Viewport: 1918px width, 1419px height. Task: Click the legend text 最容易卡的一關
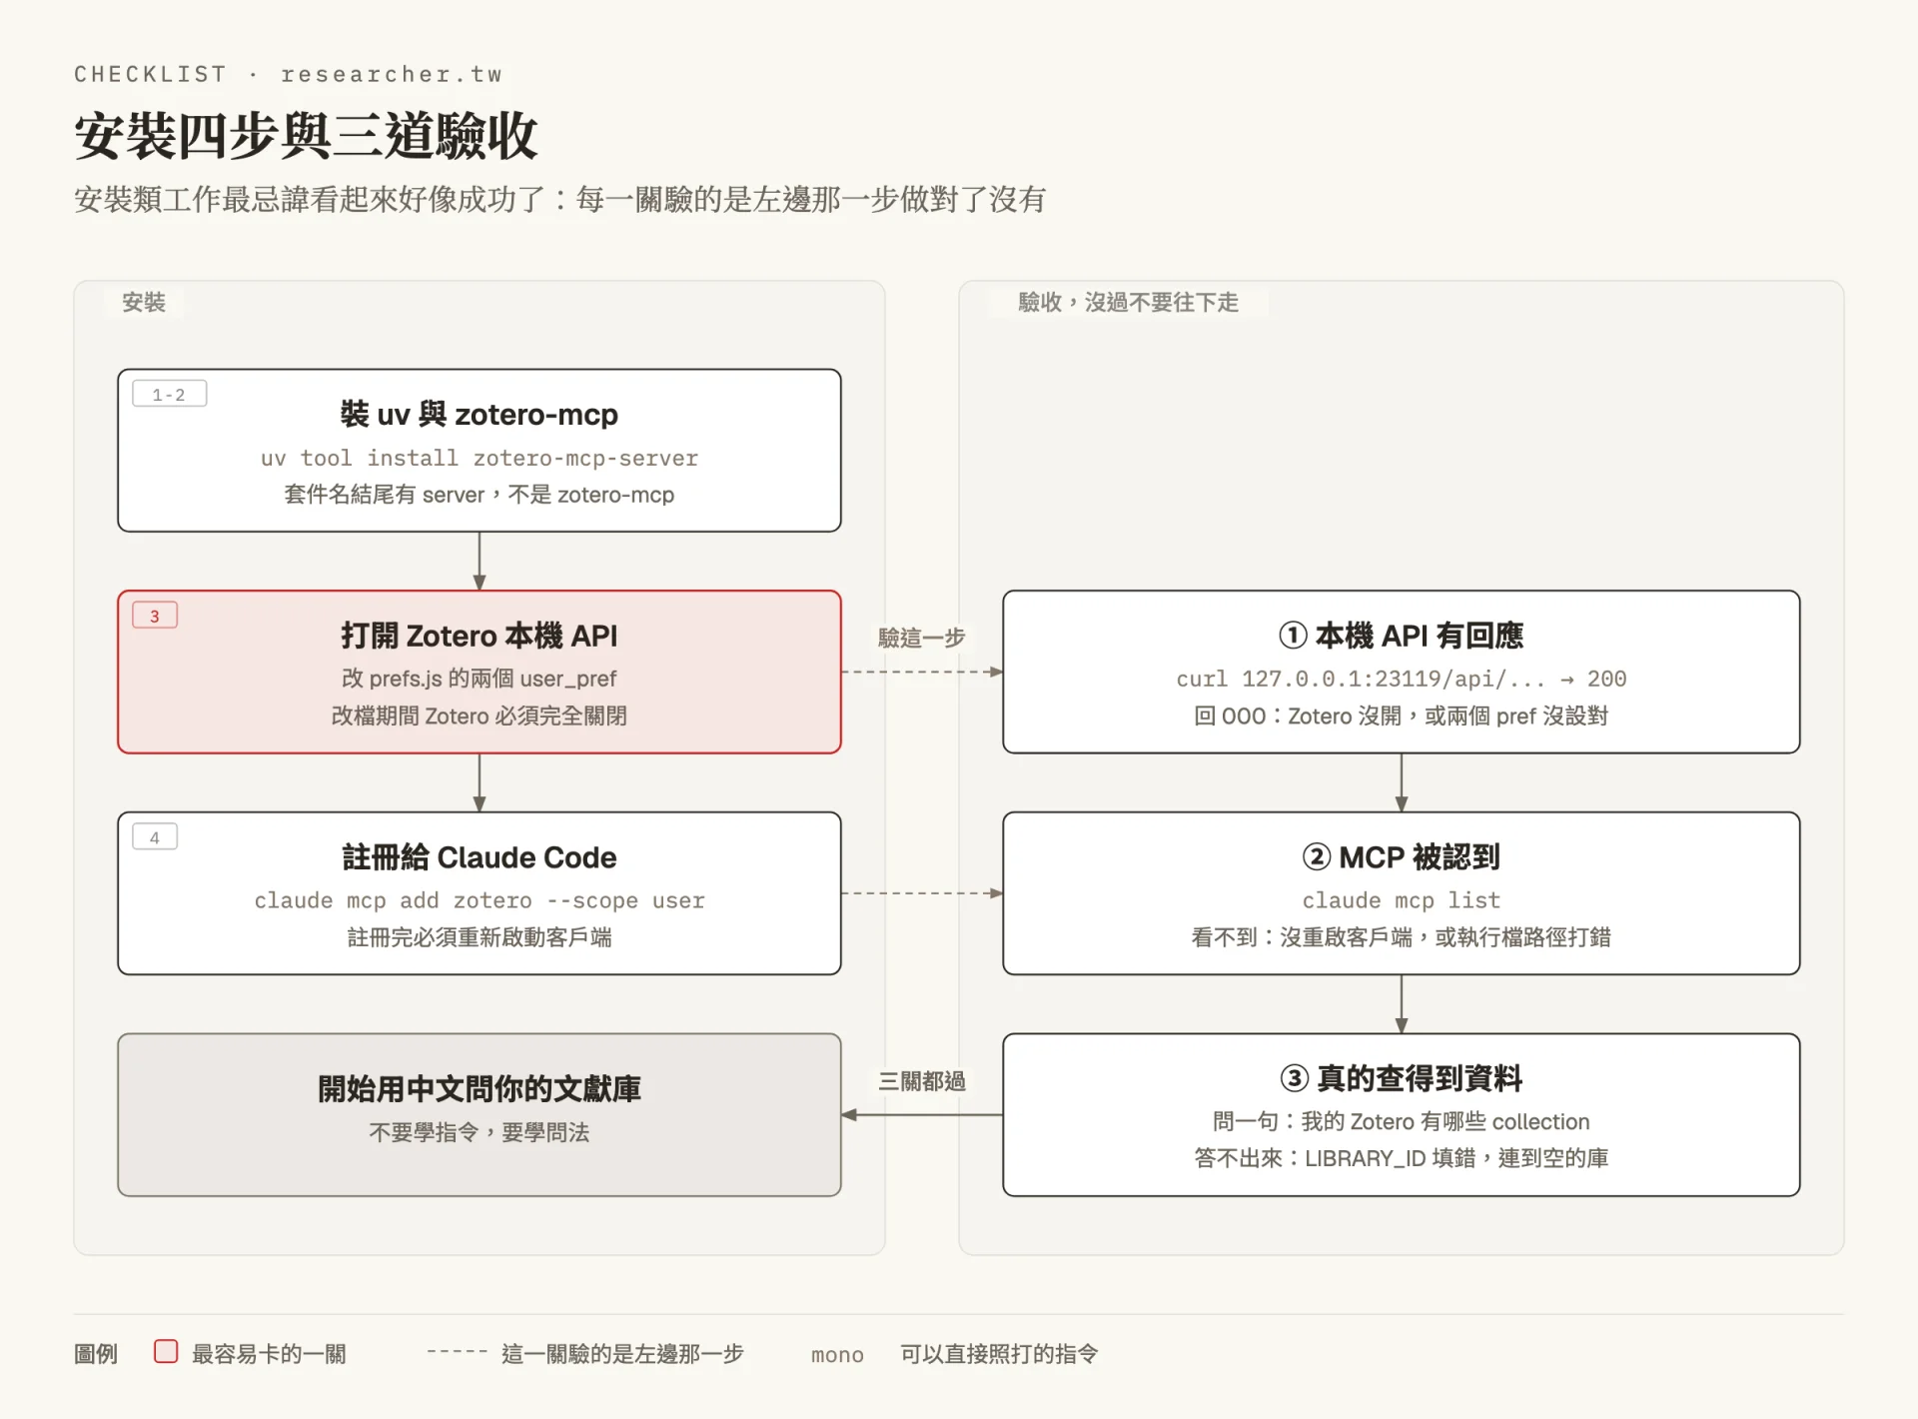coord(269,1354)
